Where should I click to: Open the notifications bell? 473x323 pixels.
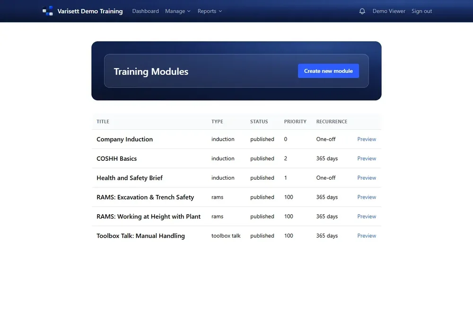(x=362, y=11)
